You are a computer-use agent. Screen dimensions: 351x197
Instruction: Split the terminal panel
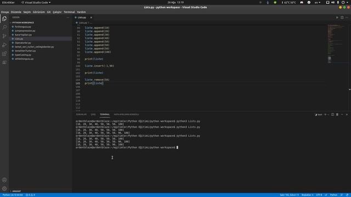(332, 114)
